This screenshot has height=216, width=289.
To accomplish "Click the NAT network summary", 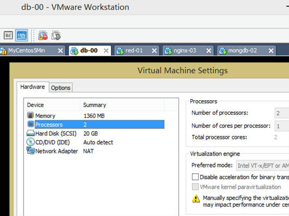I will pyautogui.click(x=88, y=151).
